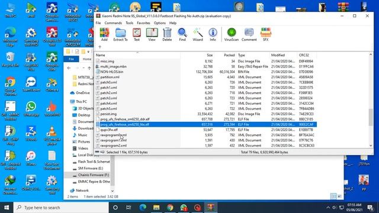
Task: Click the WinRAR list vertical scrollbar thumb
Action: tap(371, 117)
